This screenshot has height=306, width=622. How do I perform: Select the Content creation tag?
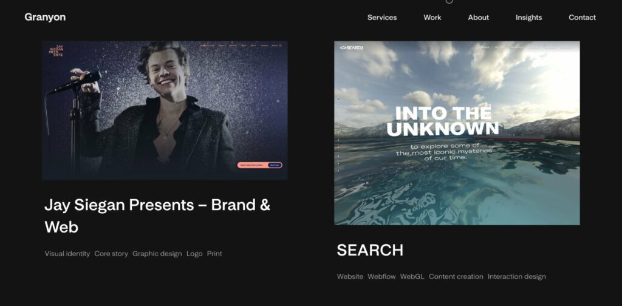(456, 277)
